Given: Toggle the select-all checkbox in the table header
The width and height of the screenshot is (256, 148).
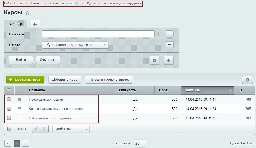Looking at the screenshot, I should pyautogui.click(x=9, y=90).
